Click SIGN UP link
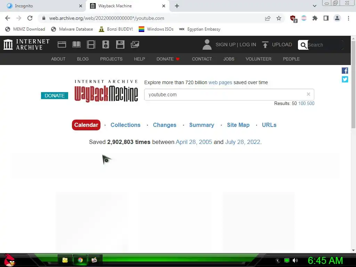The height and width of the screenshot is (267, 356). point(225,44)
